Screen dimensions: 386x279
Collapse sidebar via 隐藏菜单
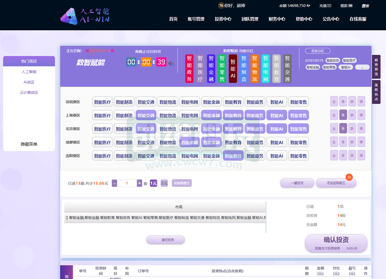29,144
